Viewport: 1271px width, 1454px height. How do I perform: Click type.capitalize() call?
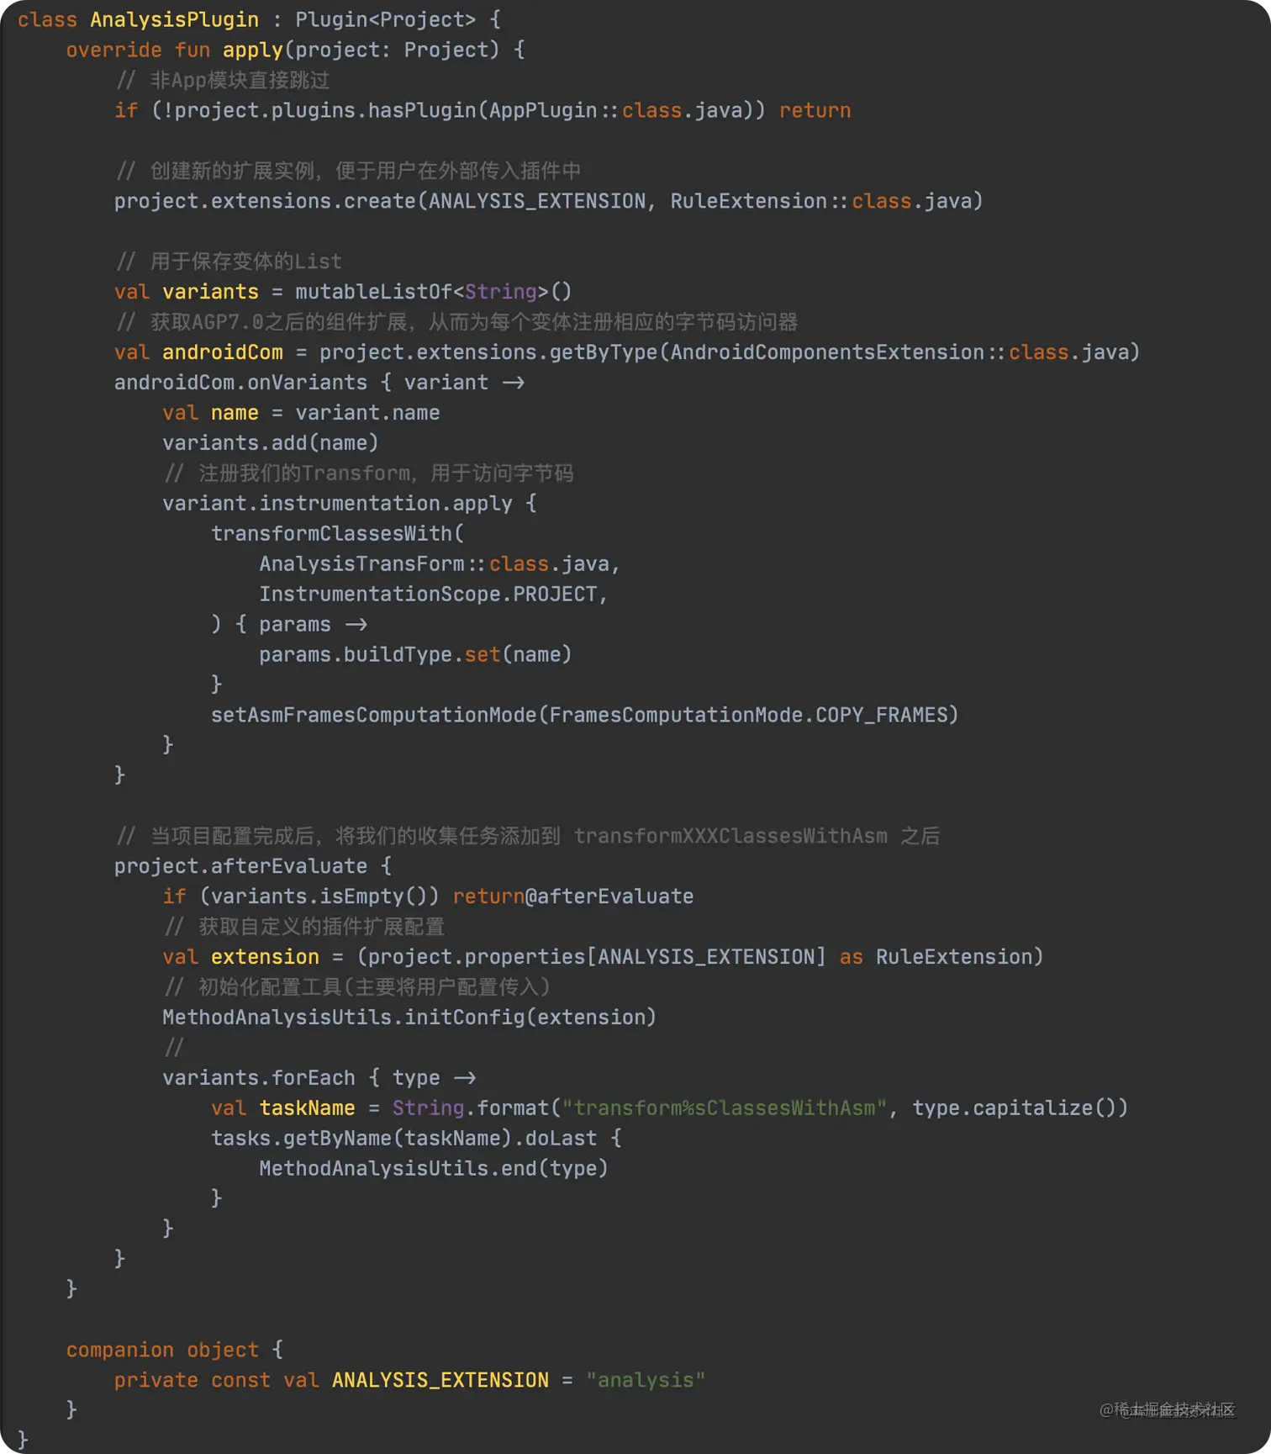(x=1015, y=1109)
